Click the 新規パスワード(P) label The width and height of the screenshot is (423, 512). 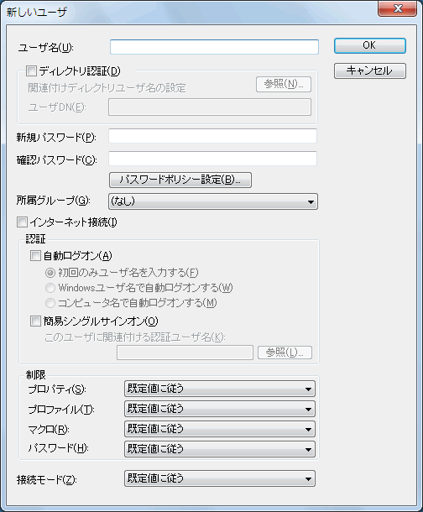coord(56,138)
